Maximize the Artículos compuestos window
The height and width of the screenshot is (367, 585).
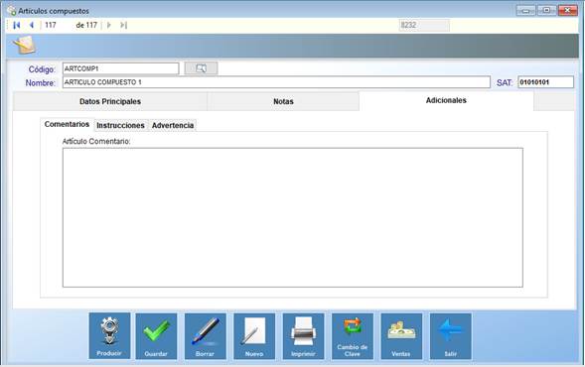coord(546,11)
